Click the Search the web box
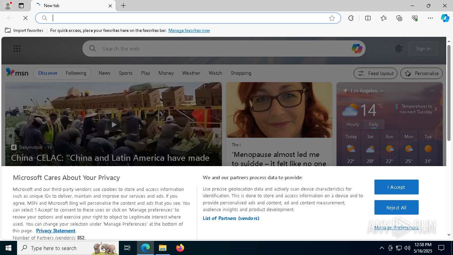 click(x=225, y=49)
